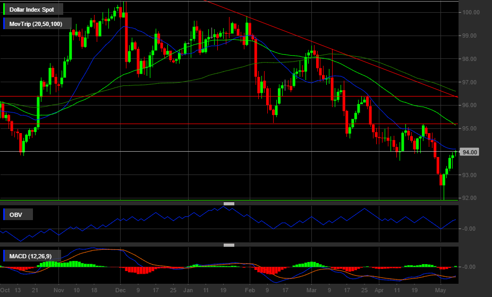The height and width of the screenshot is (297, 492).
Task: Click the resize handle above the OBV panel
Action: pyautogui.click(x=229, y=204)
